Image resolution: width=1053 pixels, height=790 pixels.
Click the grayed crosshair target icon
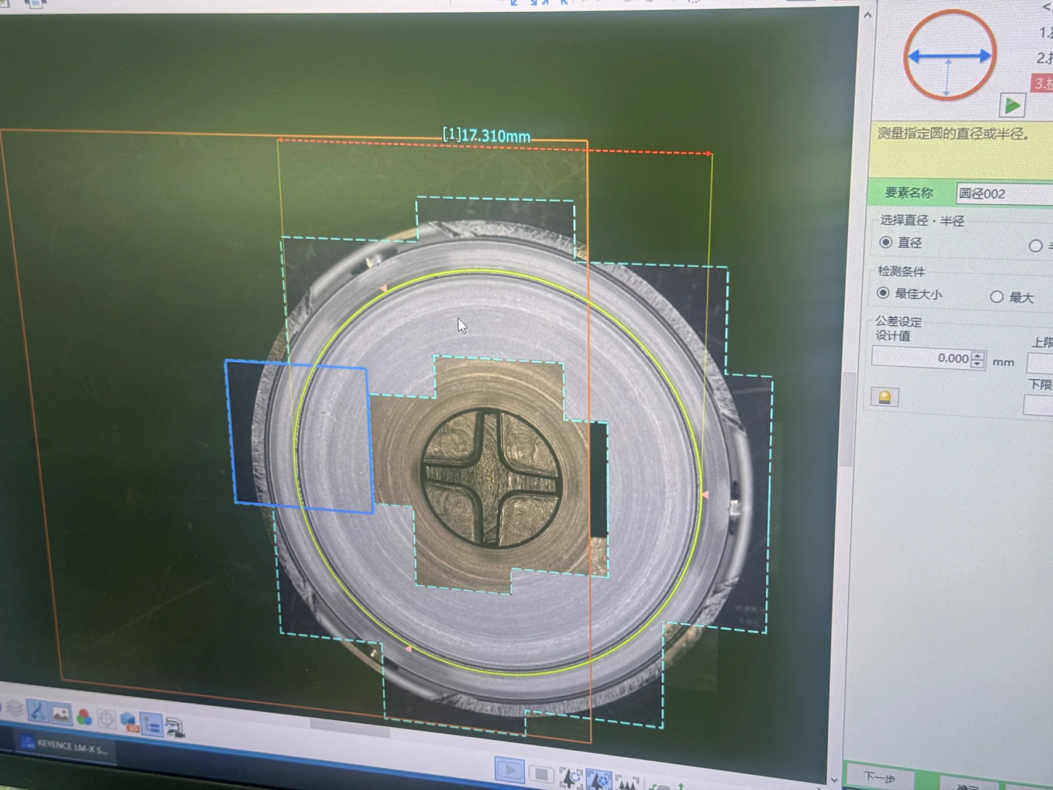(106, 719)
